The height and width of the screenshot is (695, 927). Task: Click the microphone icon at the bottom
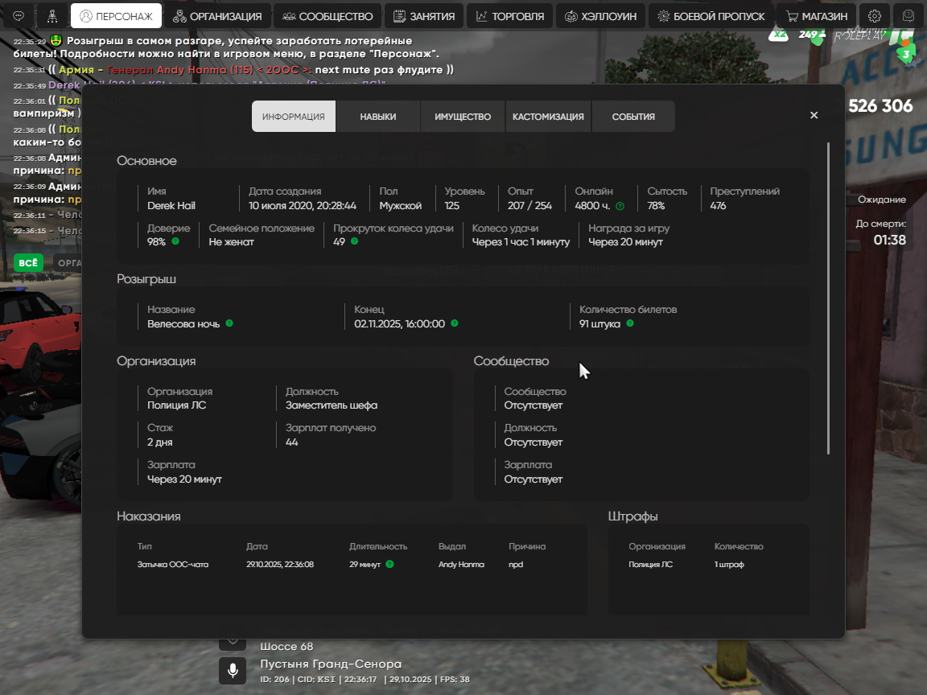coord(233,670)
